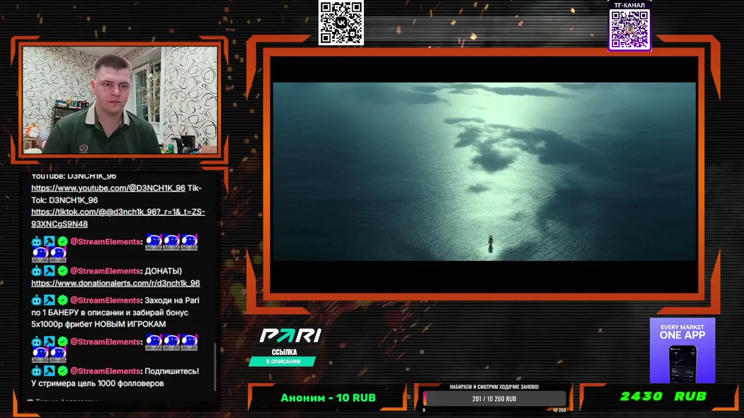Open the YouTube @D3NCH1K_96 channel link
The width and height of the screenshot is (744, 418).
coord(108,188)
